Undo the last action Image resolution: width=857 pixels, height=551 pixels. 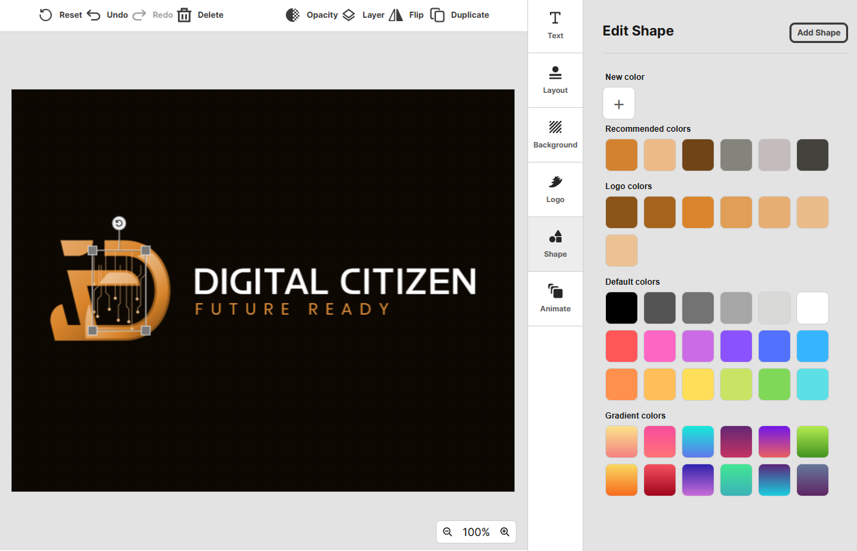point(107,15)
